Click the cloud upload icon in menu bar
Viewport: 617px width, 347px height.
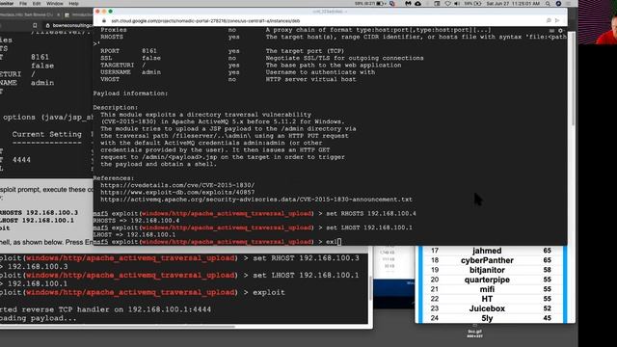[417, 4]
